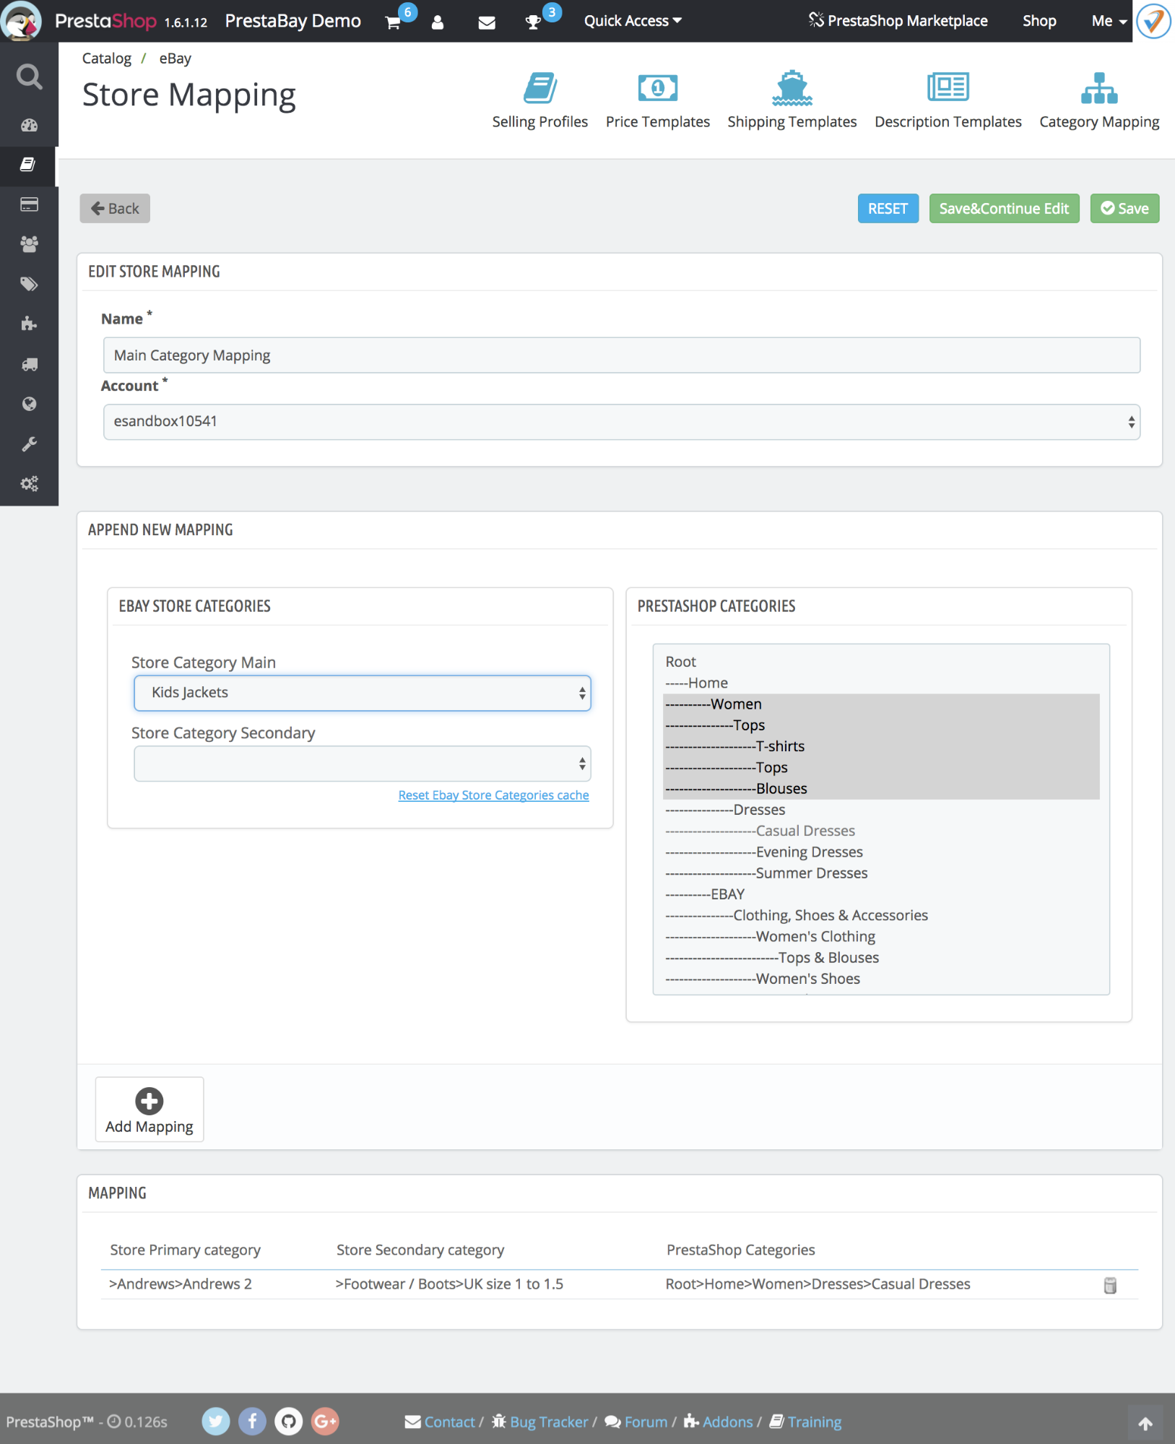Select Casual Dresses category

click(881, 831)
